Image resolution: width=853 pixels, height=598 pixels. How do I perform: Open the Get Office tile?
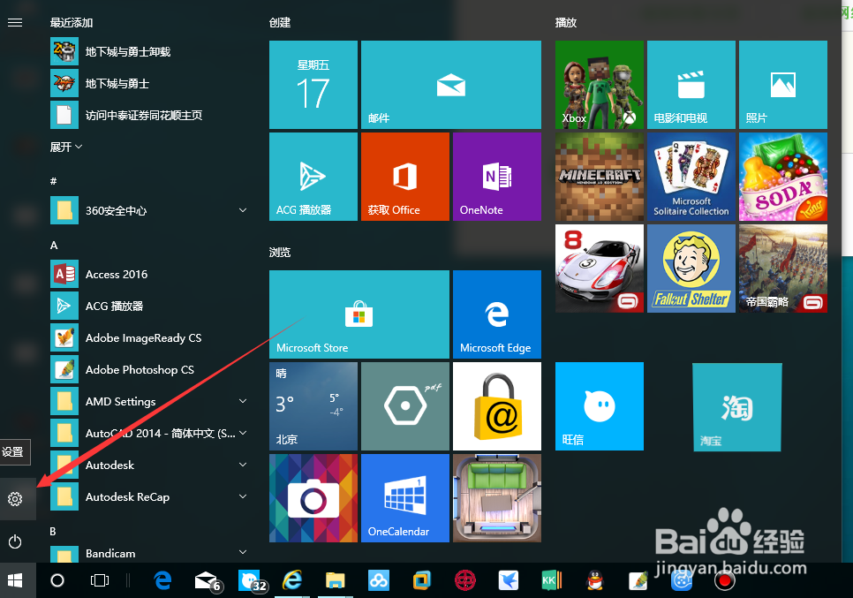(x=405, y=177)
